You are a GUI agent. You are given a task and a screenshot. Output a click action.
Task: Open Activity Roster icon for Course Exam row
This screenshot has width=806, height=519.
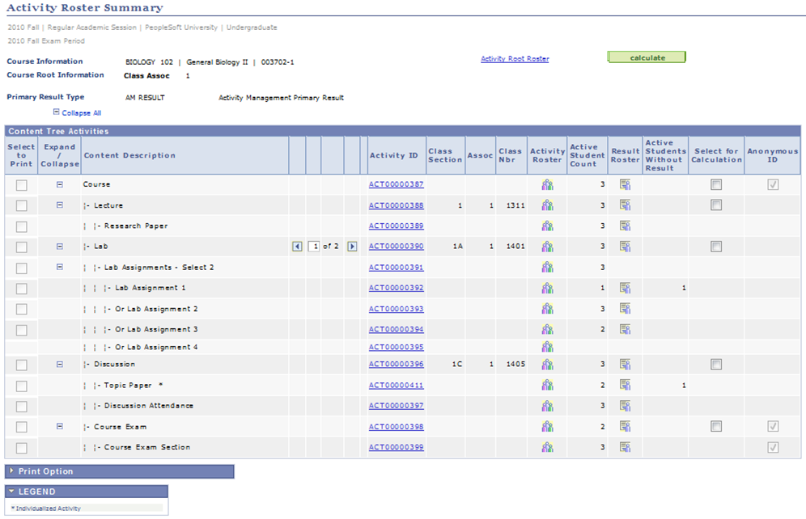pos(547,427)
